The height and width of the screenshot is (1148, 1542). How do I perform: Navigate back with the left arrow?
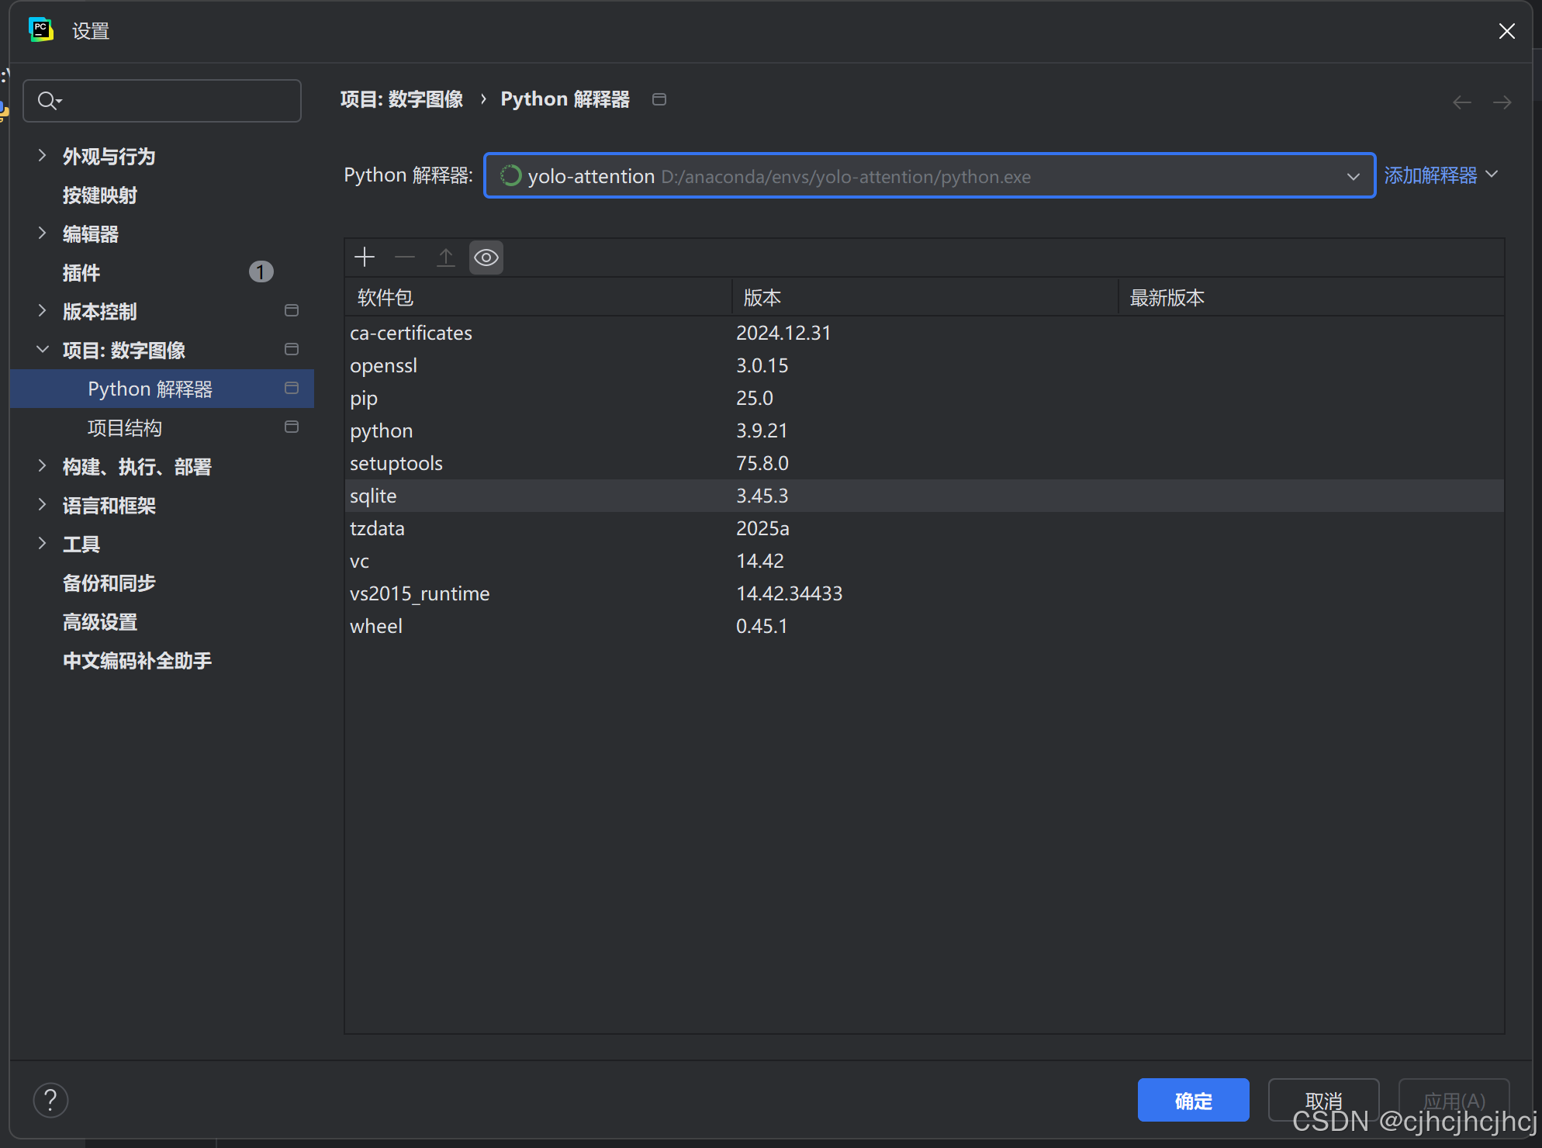tap(1462, 102)
